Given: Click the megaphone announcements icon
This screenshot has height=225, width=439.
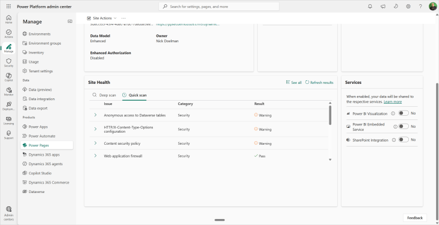Looking at the screenshot, I should pos(383,6).
